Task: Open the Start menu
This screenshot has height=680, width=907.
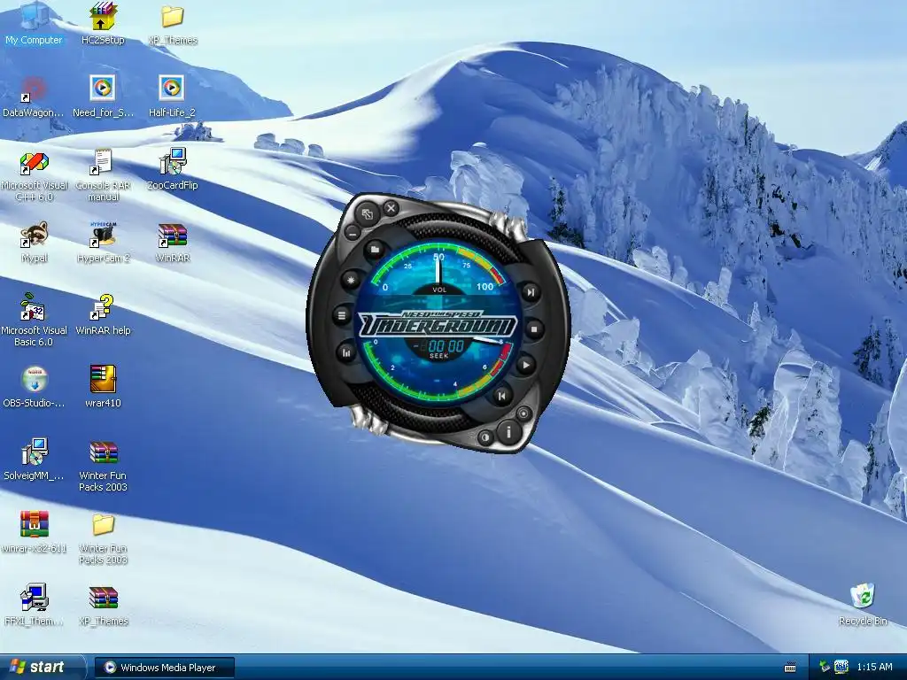Action: coord(43,668)
